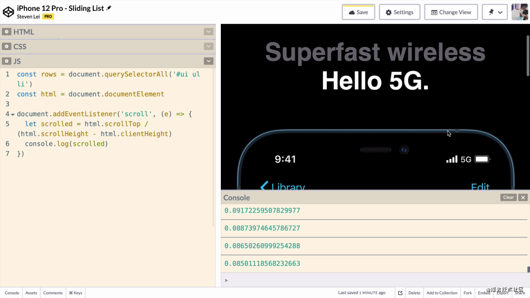Open the Change View menu
The width and height of the screenshot is (530, 298).
[x=451, y=12]
